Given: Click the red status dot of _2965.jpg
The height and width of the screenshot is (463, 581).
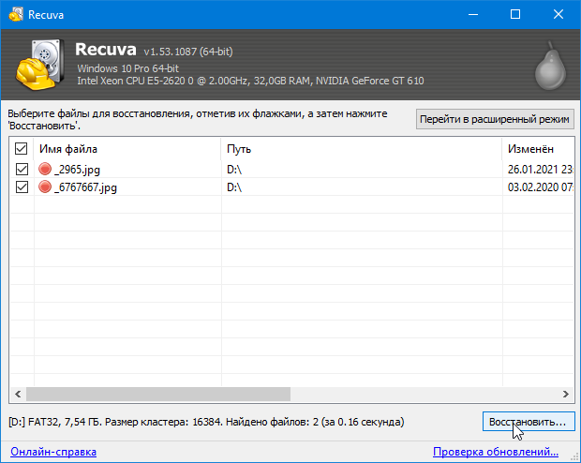Looking at the screenshot, I should pyautogui.click(x=45, y=169).
